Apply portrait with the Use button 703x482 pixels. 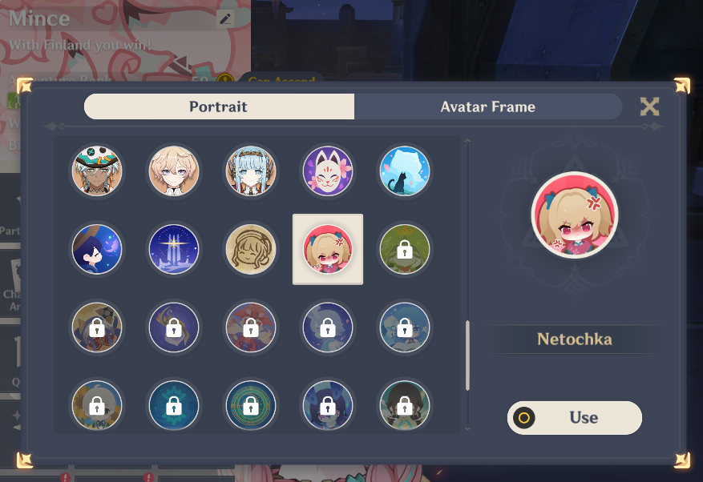(574, 417)
